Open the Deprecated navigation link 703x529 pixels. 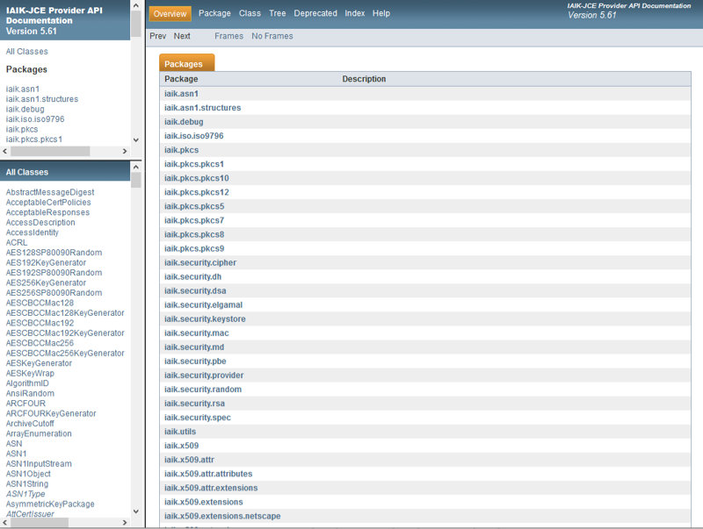tap(315, 13)
